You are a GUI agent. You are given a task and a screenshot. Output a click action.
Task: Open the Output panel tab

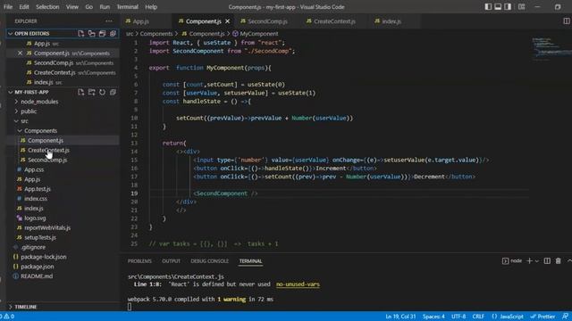[171, 261]
